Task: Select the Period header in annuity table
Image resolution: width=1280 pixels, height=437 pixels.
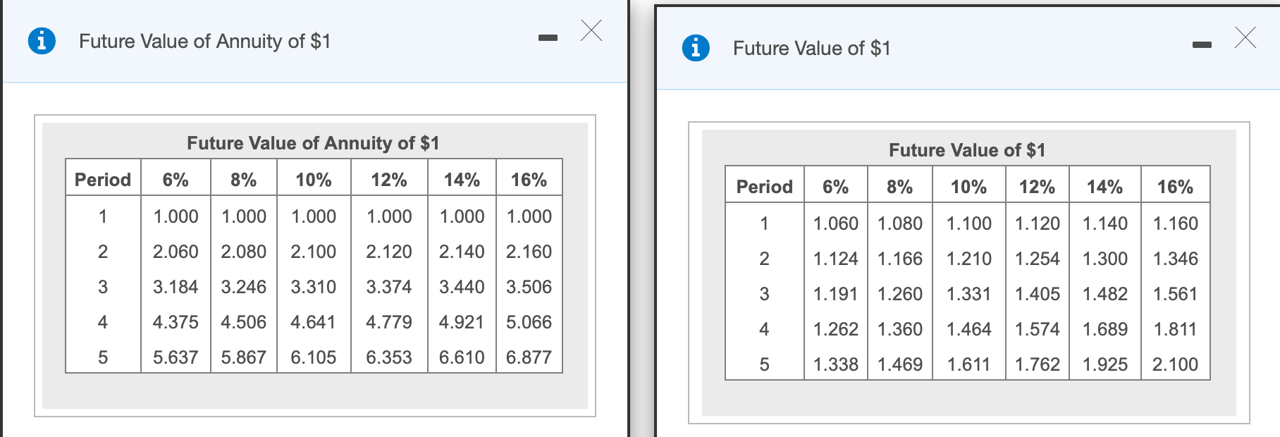Action: 103,180
